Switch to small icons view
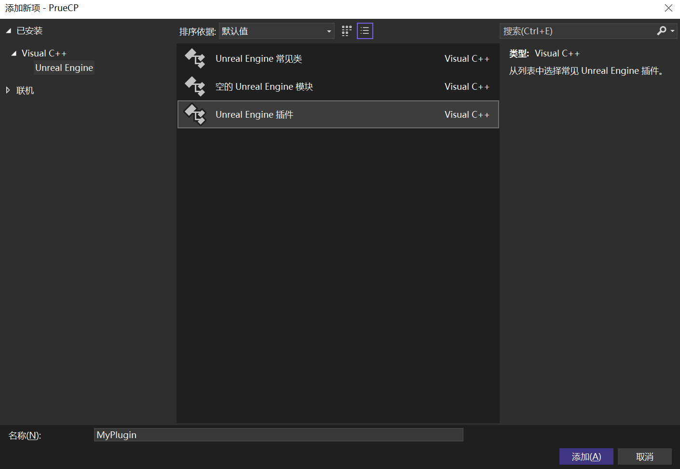 coord(347,31)
